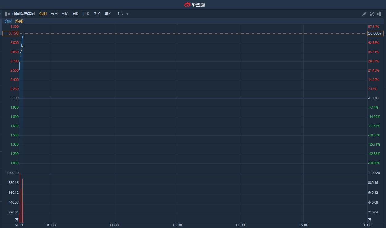Open the 周K weekly chart tab

75,14
